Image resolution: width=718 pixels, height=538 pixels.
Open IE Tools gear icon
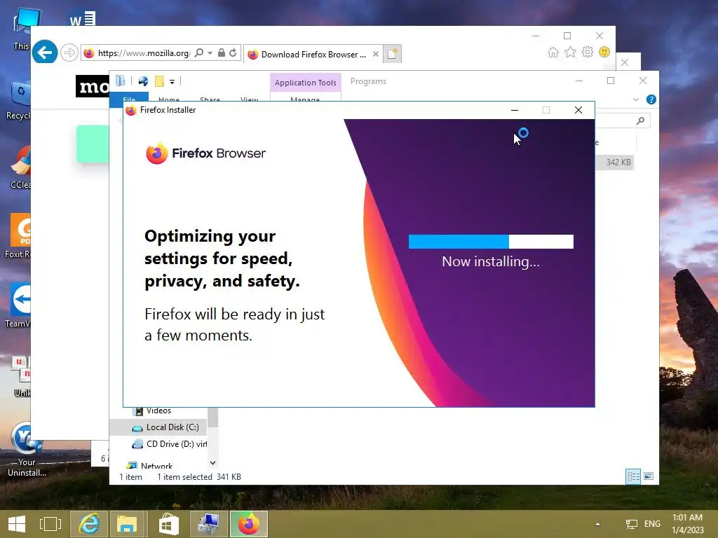click(588, 52)
